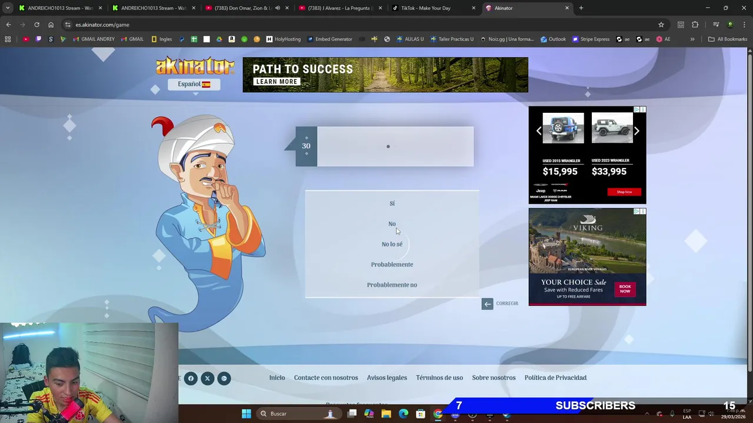
Task: Click the Akinator logo
Action: 195,66
